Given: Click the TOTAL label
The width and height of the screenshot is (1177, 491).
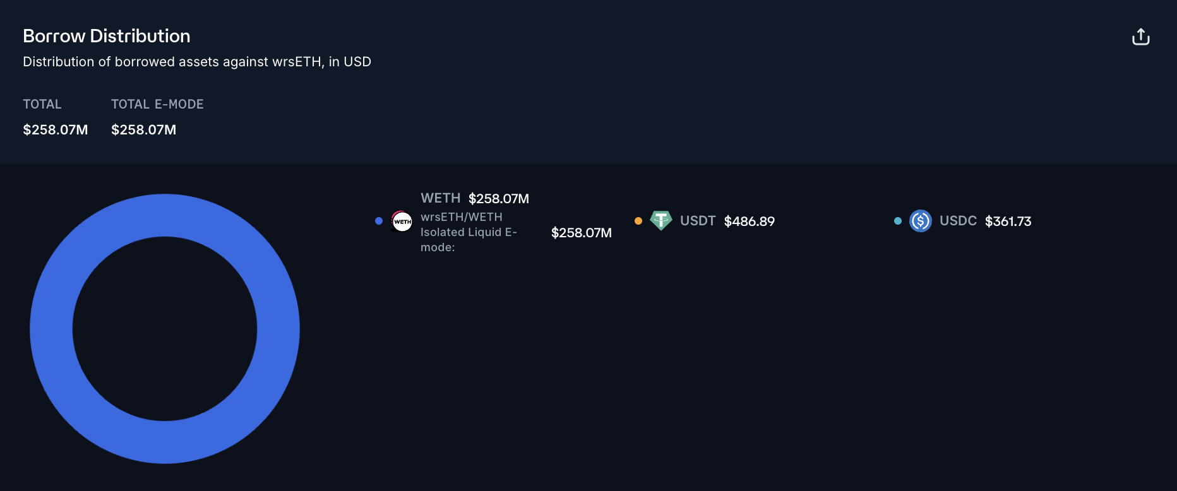Looking at the screenshot, I should click(x=42, y=104).
